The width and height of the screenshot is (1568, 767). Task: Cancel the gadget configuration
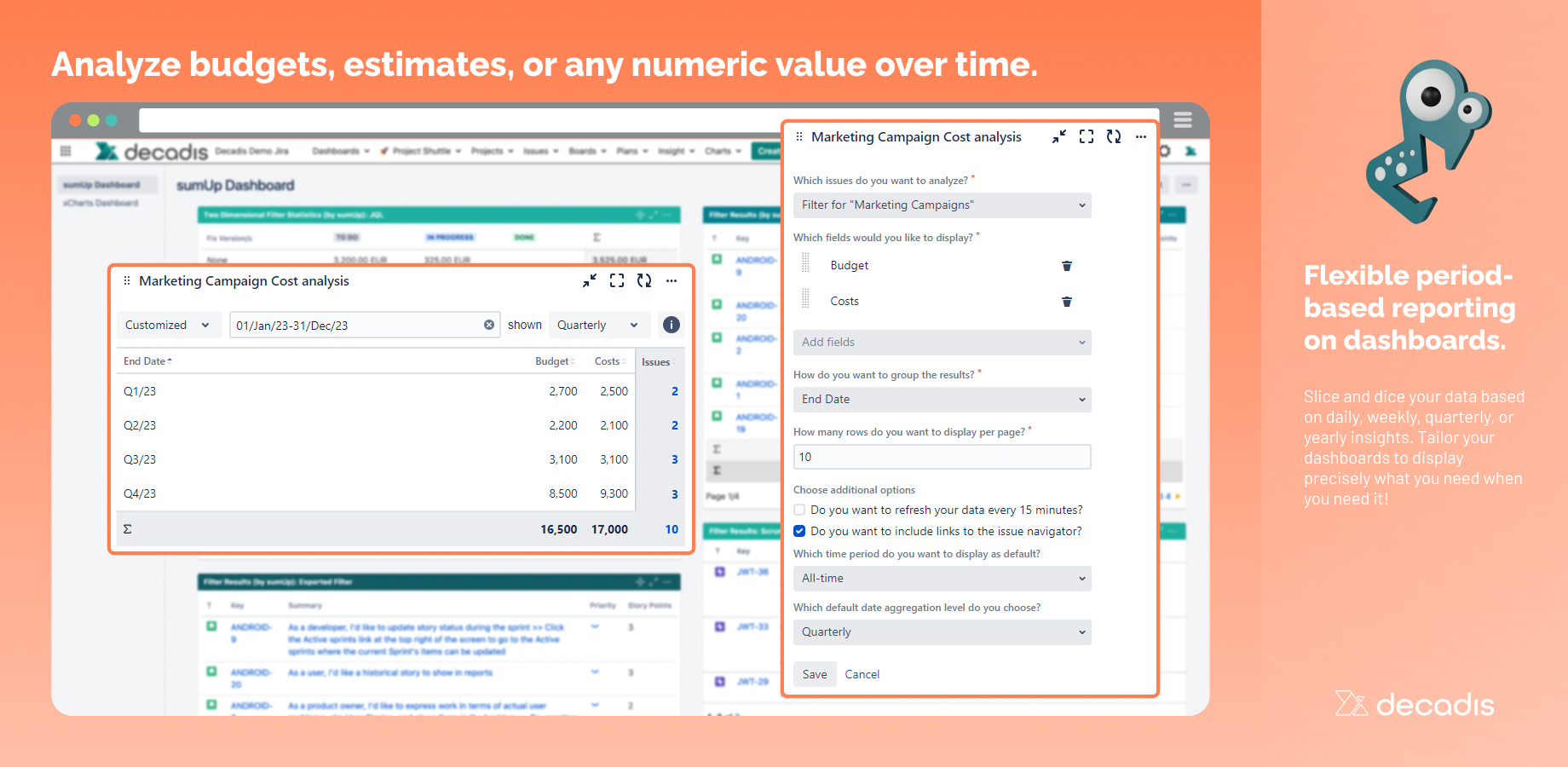pos(862,674)
